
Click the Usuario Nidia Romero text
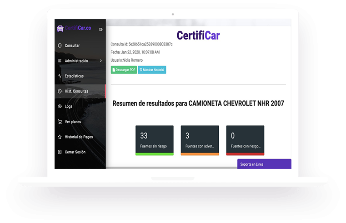pos(127,60)
